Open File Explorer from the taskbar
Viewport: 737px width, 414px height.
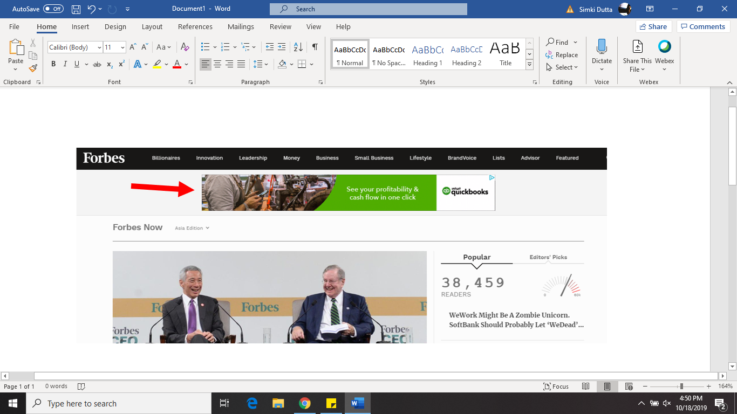click(278, 403)
